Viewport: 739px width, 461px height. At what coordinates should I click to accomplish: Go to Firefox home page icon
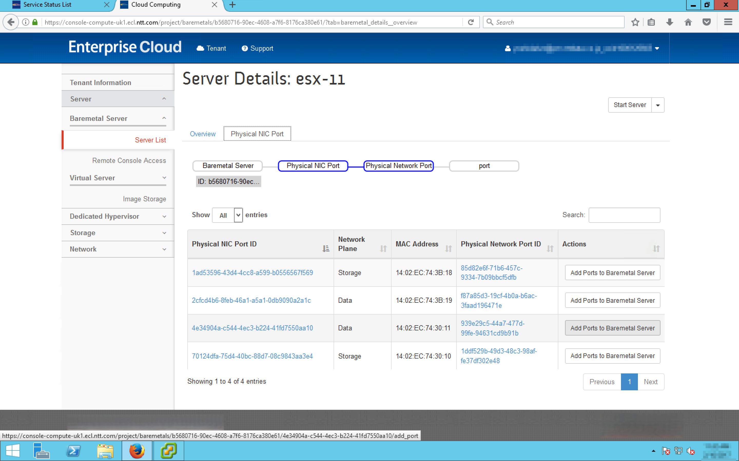688,22
